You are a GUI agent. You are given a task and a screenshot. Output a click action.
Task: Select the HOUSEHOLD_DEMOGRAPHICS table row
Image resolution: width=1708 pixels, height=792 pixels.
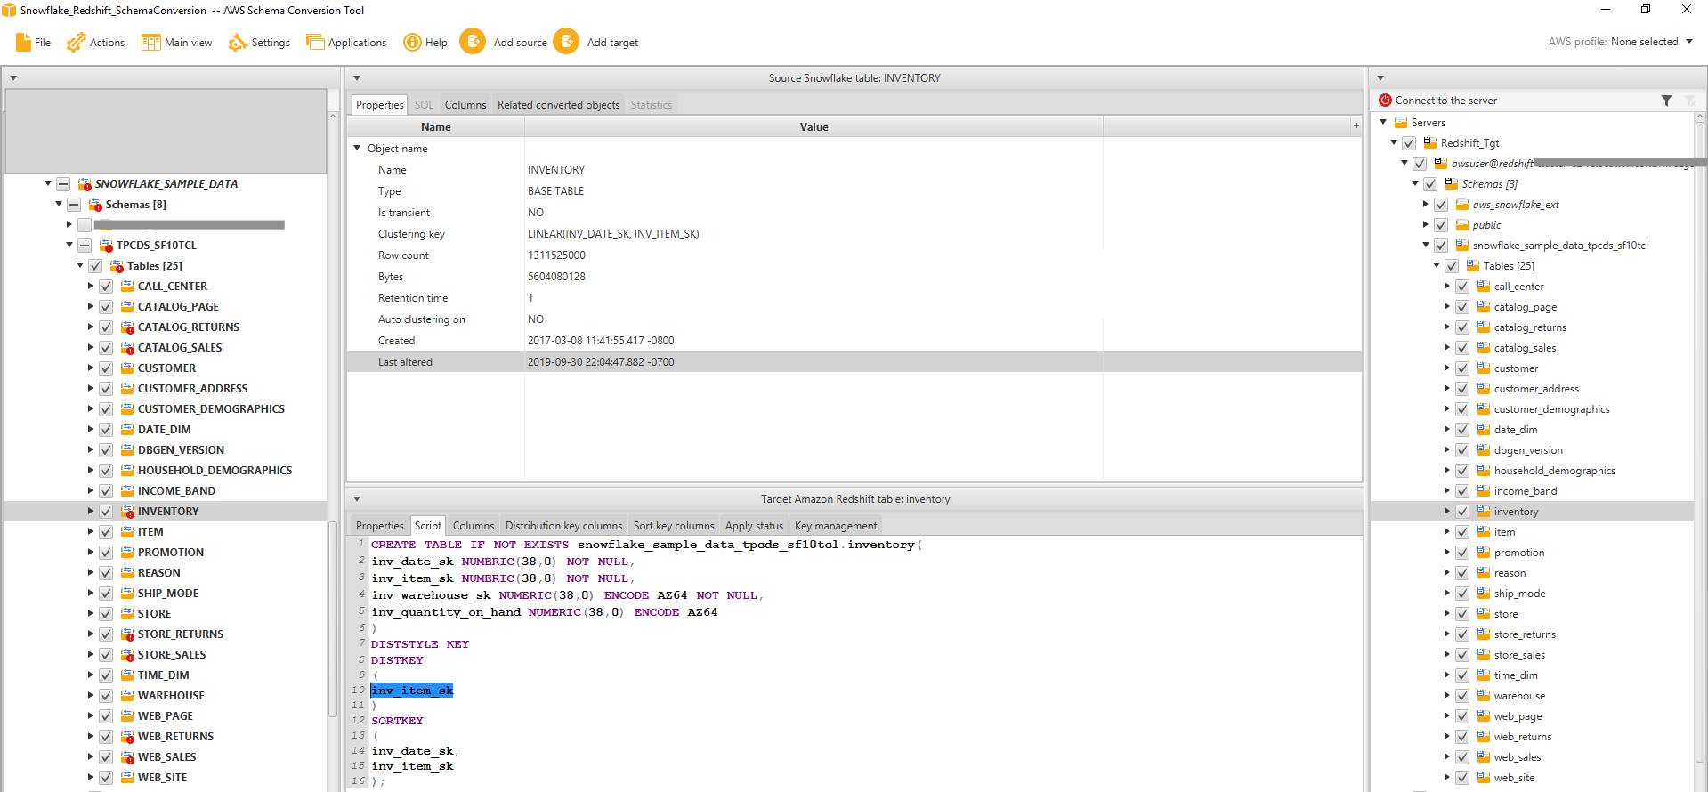tap(166, 471)
